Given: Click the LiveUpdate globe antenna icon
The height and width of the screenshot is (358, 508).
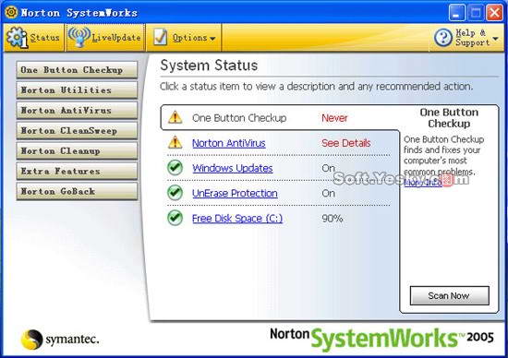Looking at the screenshot, I should [79, 37].
